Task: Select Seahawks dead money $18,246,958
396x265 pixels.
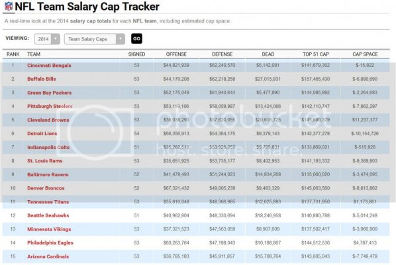Action: (x=268, y=215)
